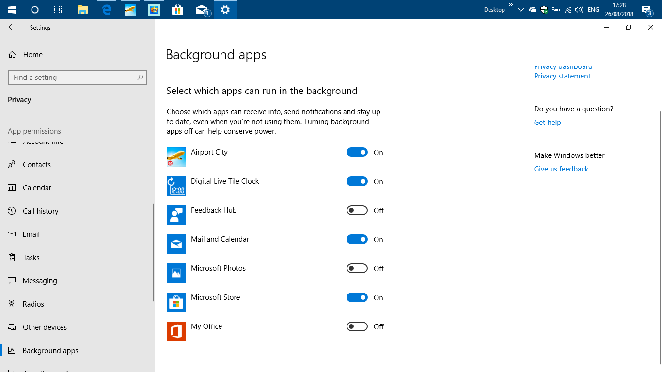662x372 pixels.
Task: Click the Airport City app icon
Action: (x=176, y=157)
